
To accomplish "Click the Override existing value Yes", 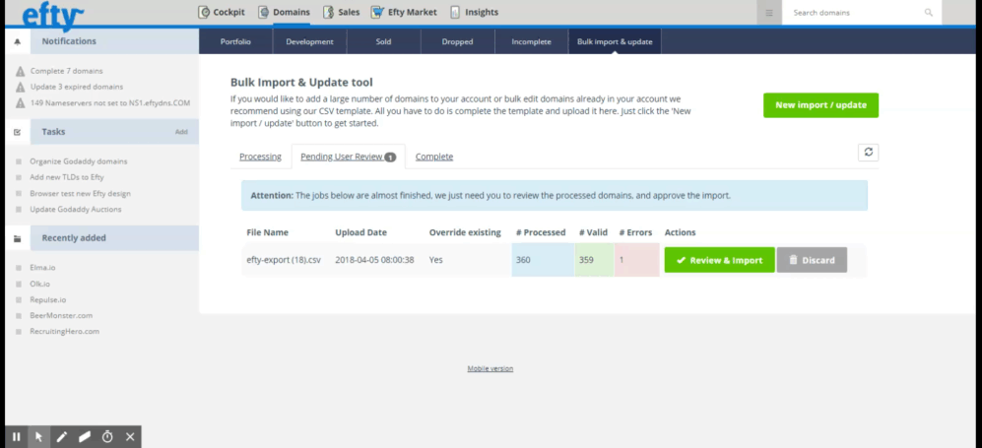I will click(436, 260).
